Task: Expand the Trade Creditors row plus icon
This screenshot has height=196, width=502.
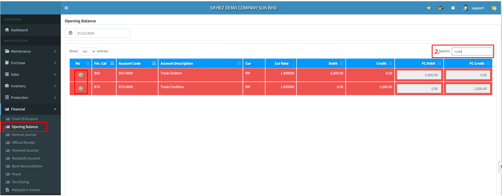Action: (81, 89)
